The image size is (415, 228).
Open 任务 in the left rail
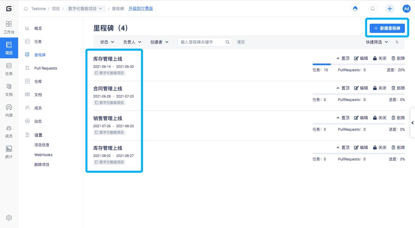click(9, 69)
